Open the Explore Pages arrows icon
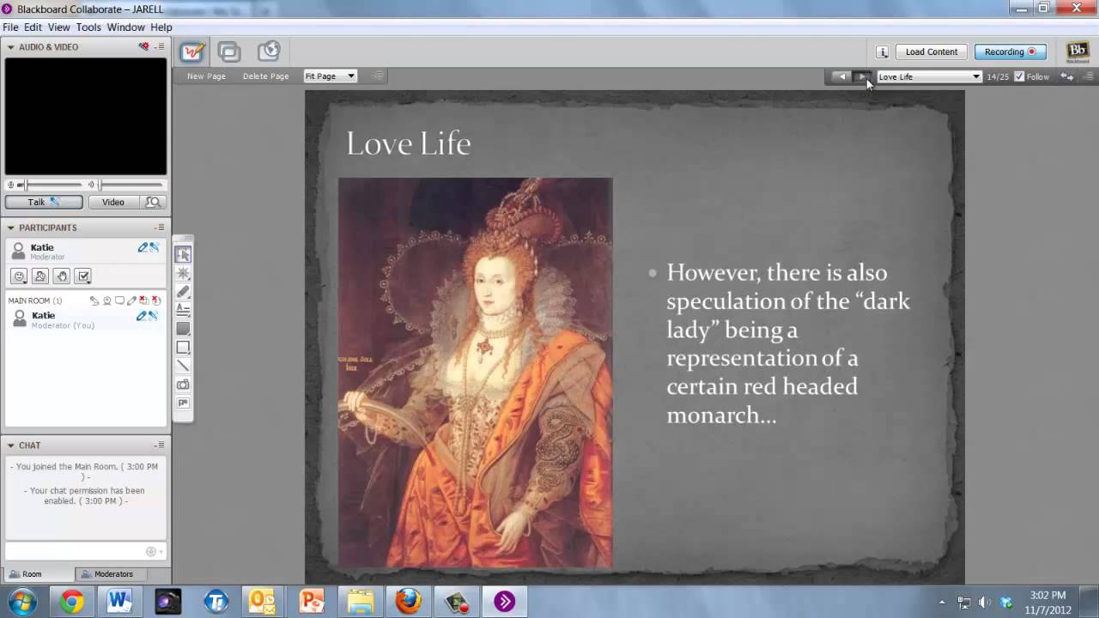 1066,76
